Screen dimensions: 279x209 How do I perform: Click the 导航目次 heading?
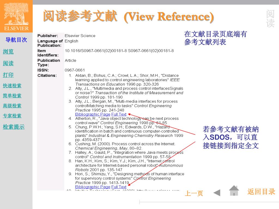point(16,40)
